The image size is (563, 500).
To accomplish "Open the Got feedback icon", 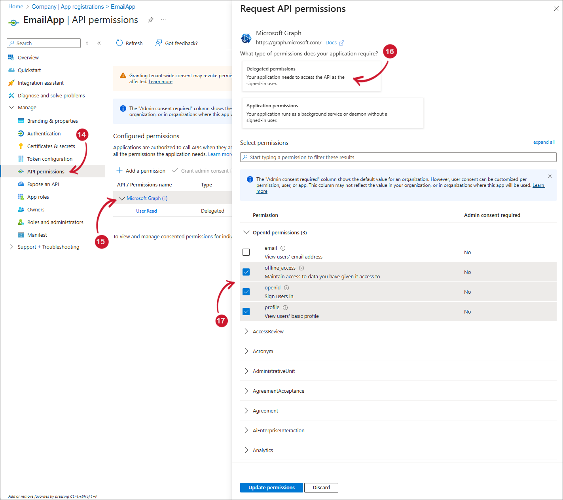I will click(x=159, y=43).
